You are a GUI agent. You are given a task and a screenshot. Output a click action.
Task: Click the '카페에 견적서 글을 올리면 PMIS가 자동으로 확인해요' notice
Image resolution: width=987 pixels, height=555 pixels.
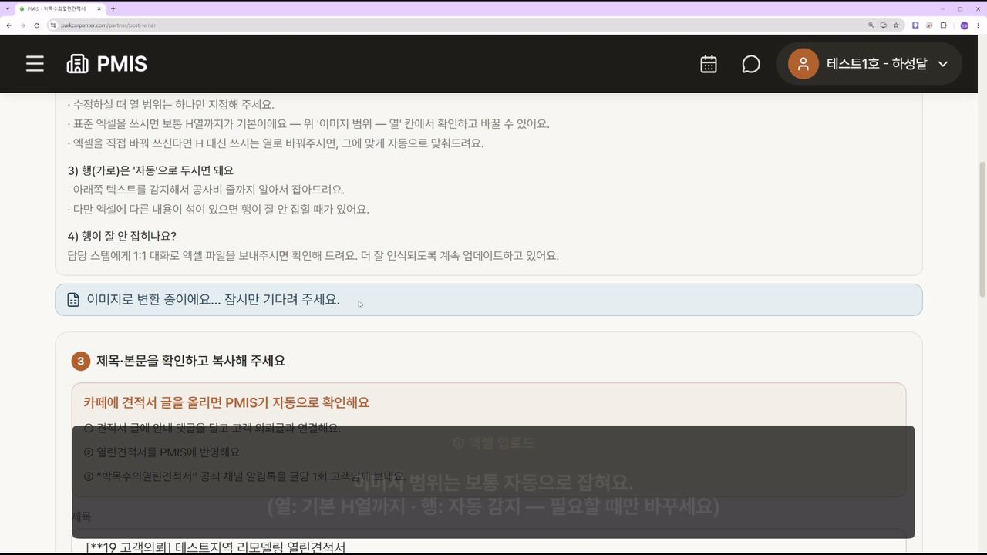(226, 402)
